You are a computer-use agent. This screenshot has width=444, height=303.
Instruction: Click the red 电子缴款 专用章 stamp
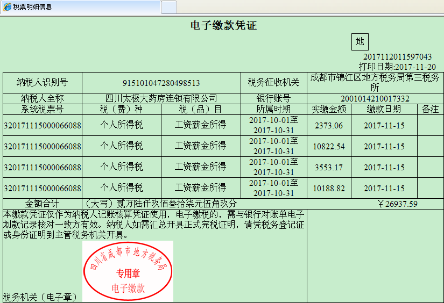pyautogui.click(x=128, y=271)
